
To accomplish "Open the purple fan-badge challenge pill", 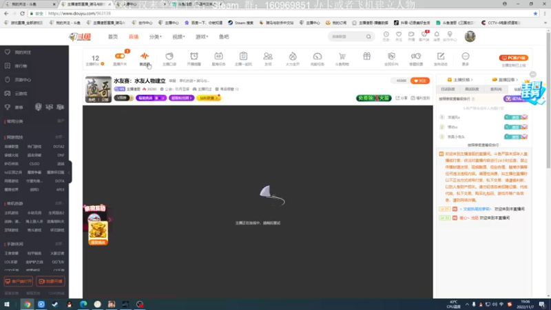I will click(x=151, y=98).
